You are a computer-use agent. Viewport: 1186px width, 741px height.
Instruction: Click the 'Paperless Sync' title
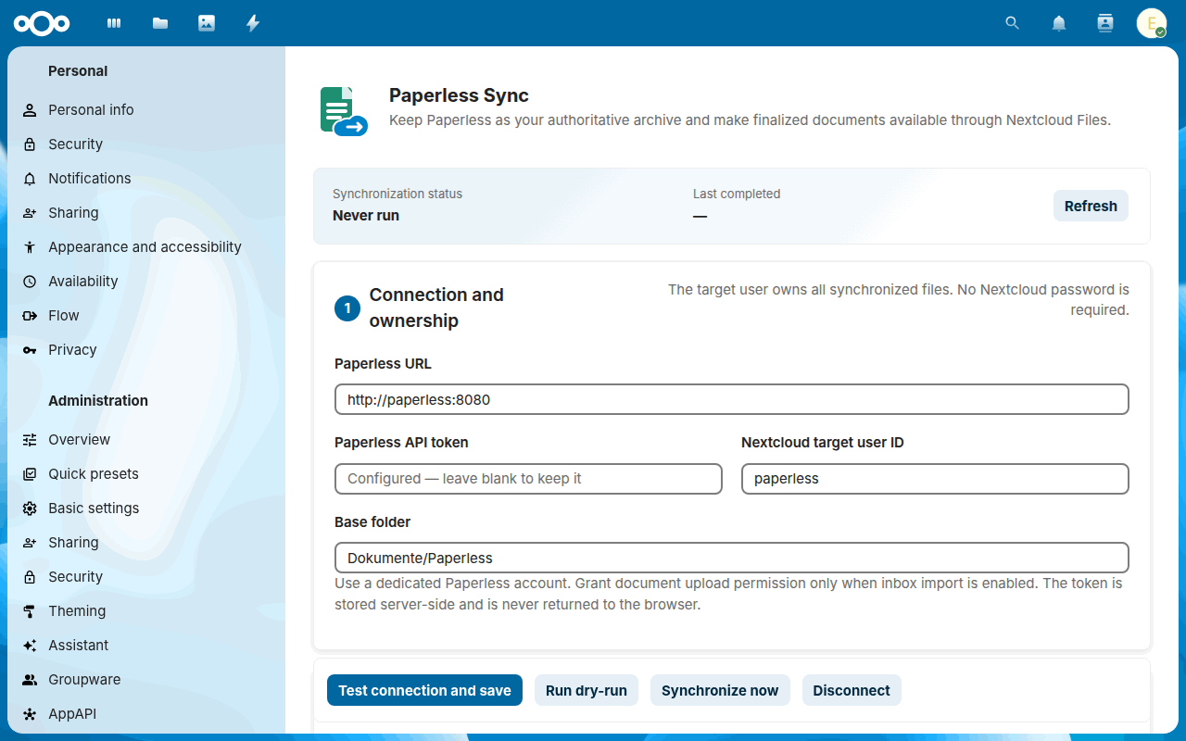tap(459, 95)
